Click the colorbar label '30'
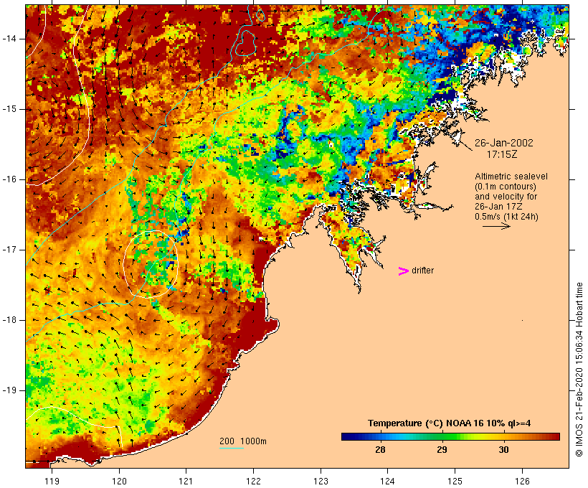The height and width of the screenshot is (488, 588). 503,449
